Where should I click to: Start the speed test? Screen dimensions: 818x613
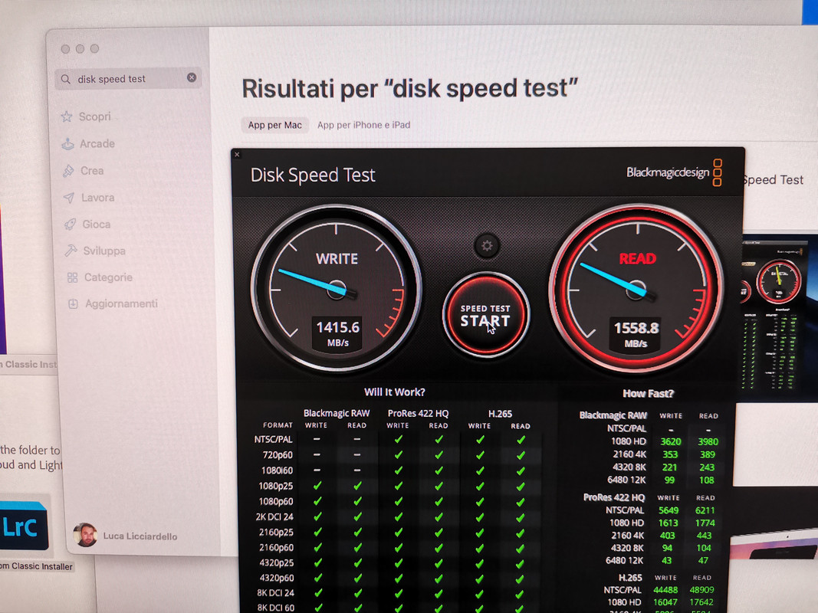486,316
